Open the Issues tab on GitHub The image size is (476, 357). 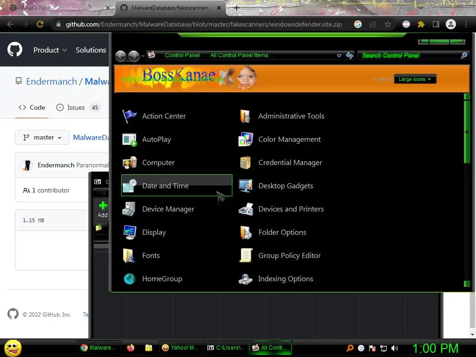pos(78,107)
